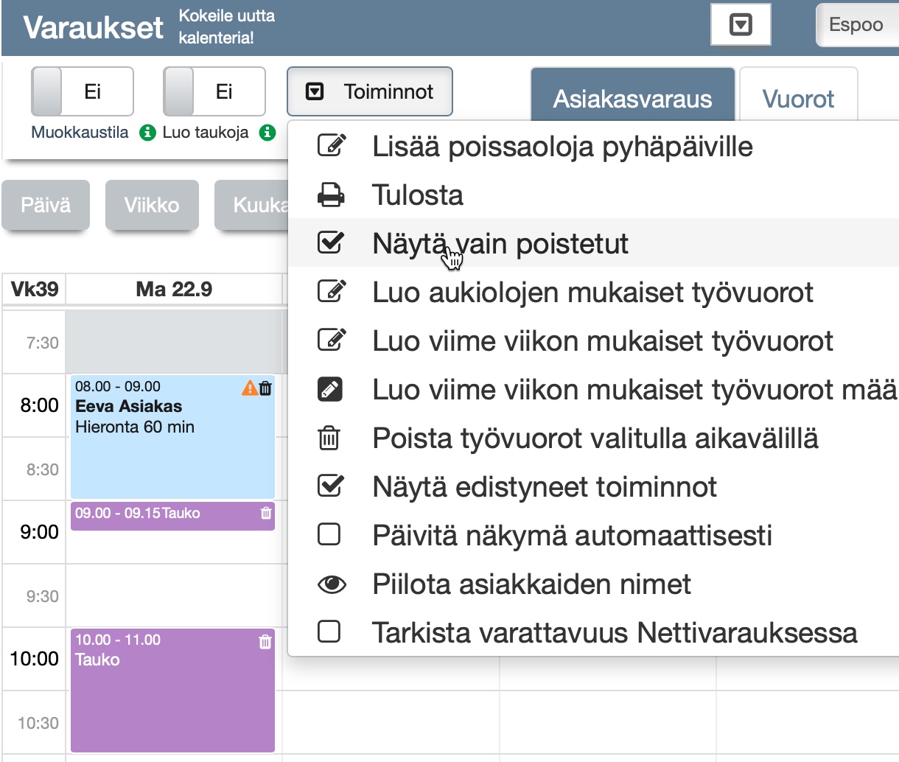
Task: Click the info icon next to Luo taukoja
Action: point(267,133)
